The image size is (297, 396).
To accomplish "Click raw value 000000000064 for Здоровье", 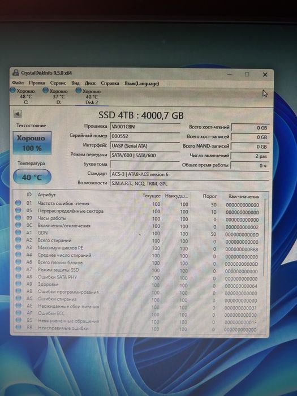I will tap(241, 286).
